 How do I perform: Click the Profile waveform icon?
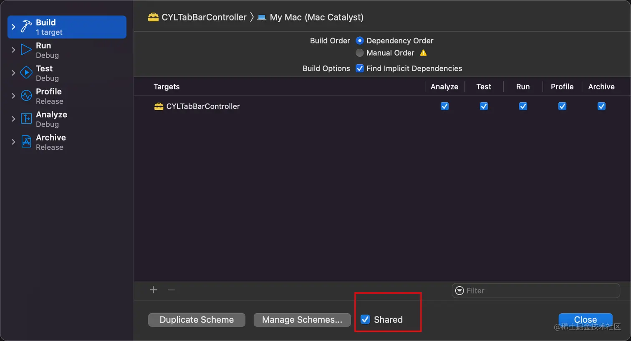(x=26, y=96)
